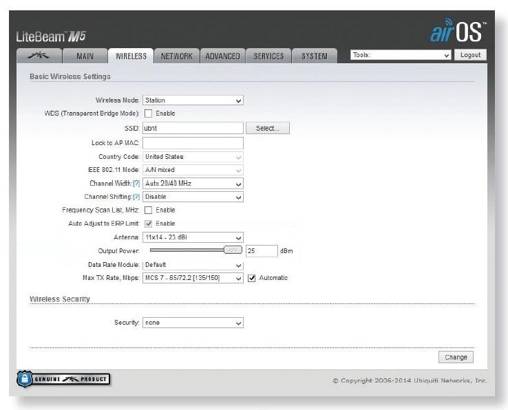Toggle Auto Adjust to ERP Limit
Viewport: 508px width, 410px height.
click(148, 224)
